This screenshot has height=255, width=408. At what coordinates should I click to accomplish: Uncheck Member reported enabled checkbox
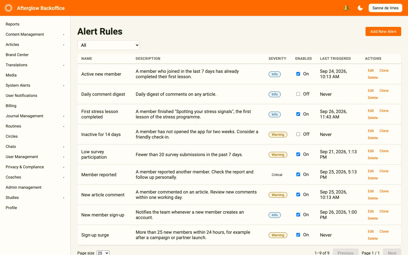pyautogui.click(x=298, y=175)
